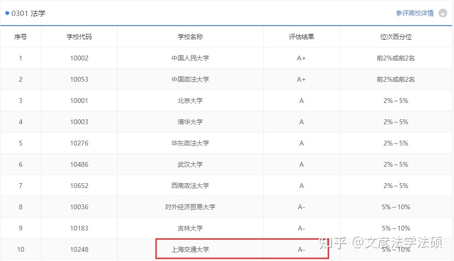Click the A result for 西南政法大学
This screenshot has height=261, width=454.
(302, 186)
